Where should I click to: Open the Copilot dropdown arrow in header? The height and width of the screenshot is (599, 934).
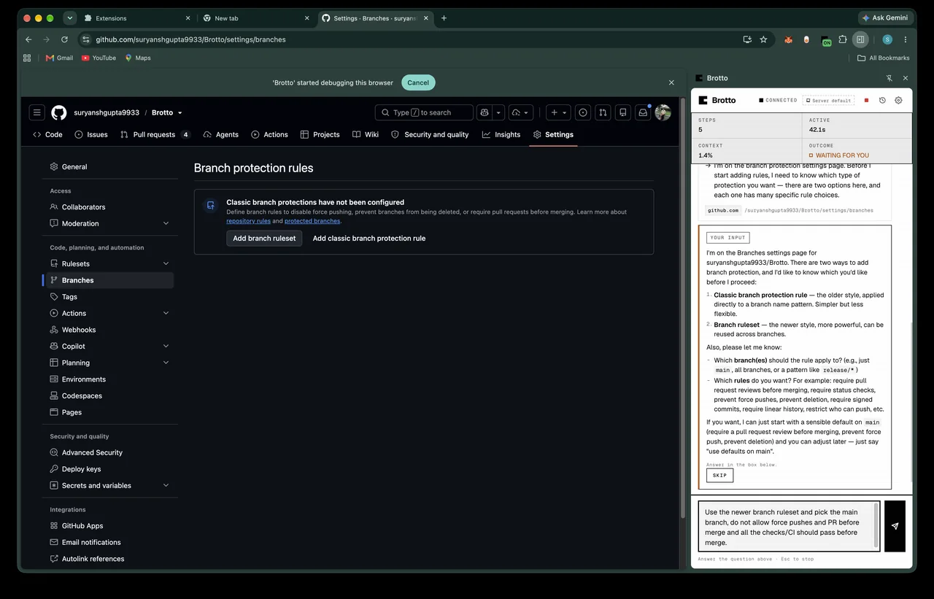click(499, 112)
